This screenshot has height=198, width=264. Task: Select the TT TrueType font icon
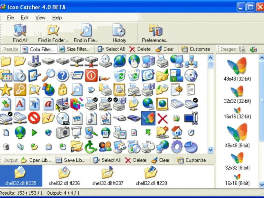tap(34, 104)
